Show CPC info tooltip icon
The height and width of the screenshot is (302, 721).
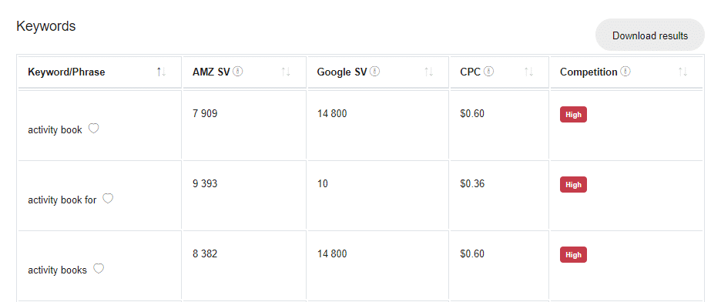[489, 72]
